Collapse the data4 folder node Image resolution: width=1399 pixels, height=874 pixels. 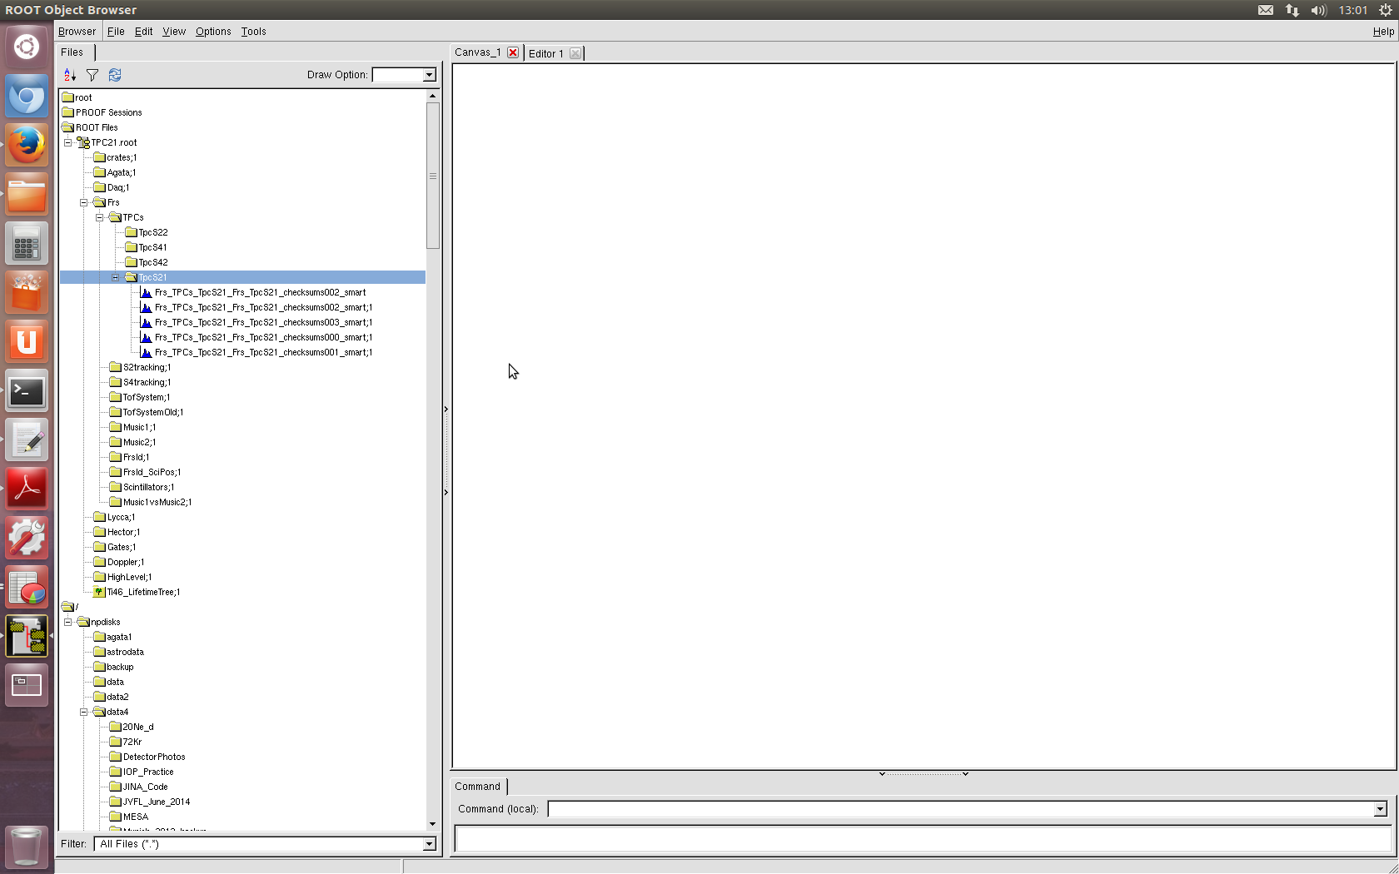click(x=83, y=712)
